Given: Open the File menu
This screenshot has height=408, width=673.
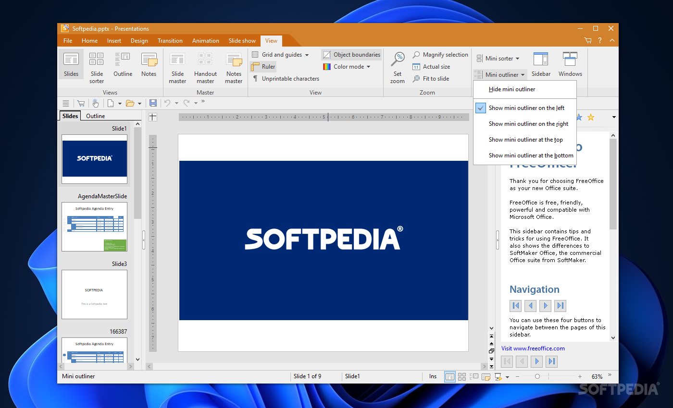Looking at the screenshot, I should point(68,41).
